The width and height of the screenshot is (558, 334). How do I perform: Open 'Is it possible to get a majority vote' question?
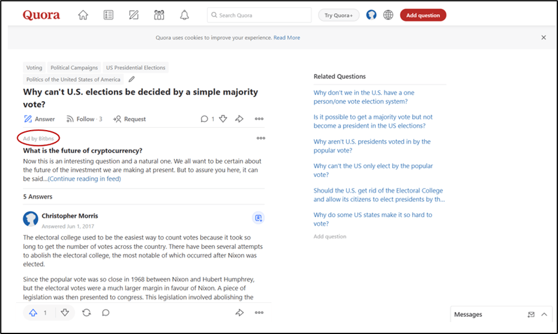pyautogui.click(x=373, y=121)
